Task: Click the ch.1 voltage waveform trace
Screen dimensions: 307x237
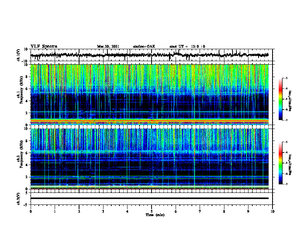Action: [150, 55]
